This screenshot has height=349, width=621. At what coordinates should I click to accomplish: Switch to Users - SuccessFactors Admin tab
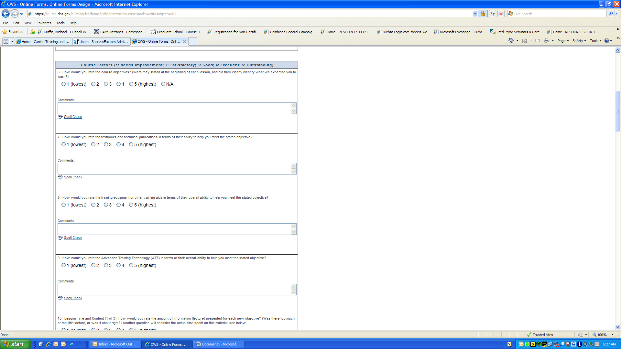pyautogui.click(x=101, y=42)
